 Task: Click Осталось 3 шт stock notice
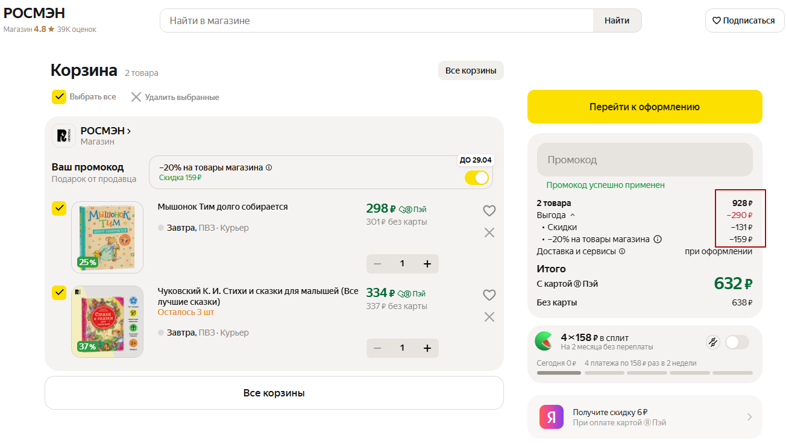pyautogui.click(x=186, y=312)
